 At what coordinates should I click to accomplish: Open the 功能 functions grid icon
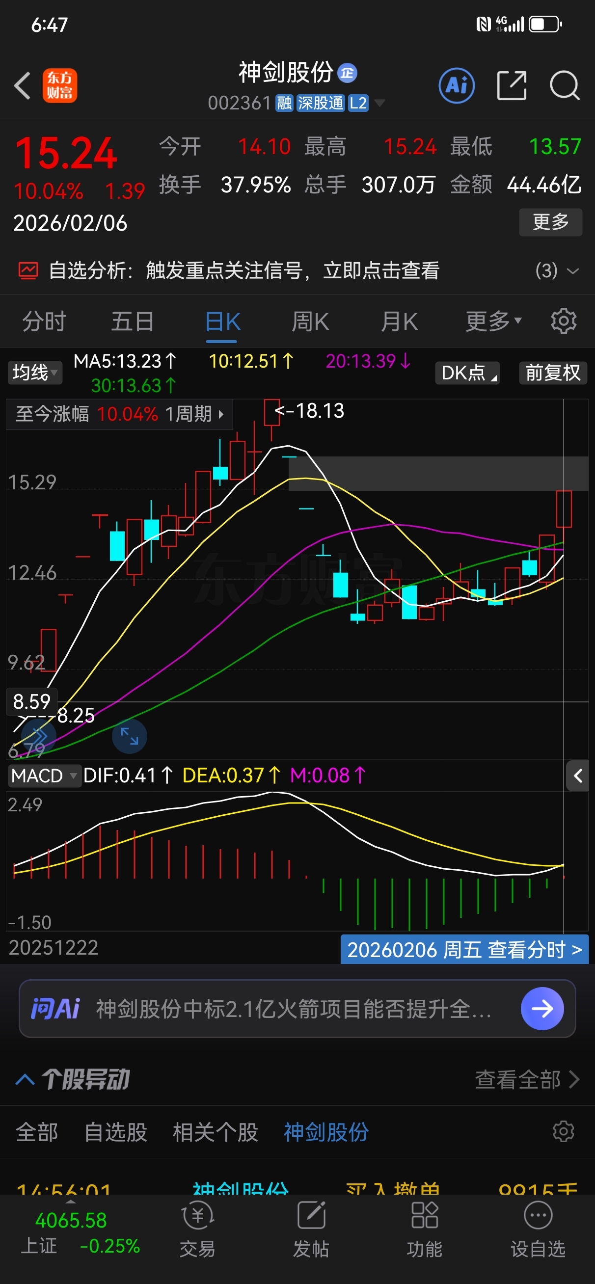point(425,1215)
